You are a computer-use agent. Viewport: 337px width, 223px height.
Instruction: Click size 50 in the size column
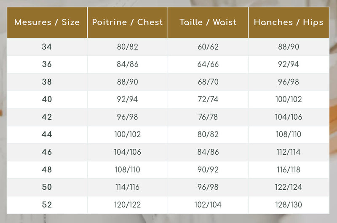click(47, 187)
